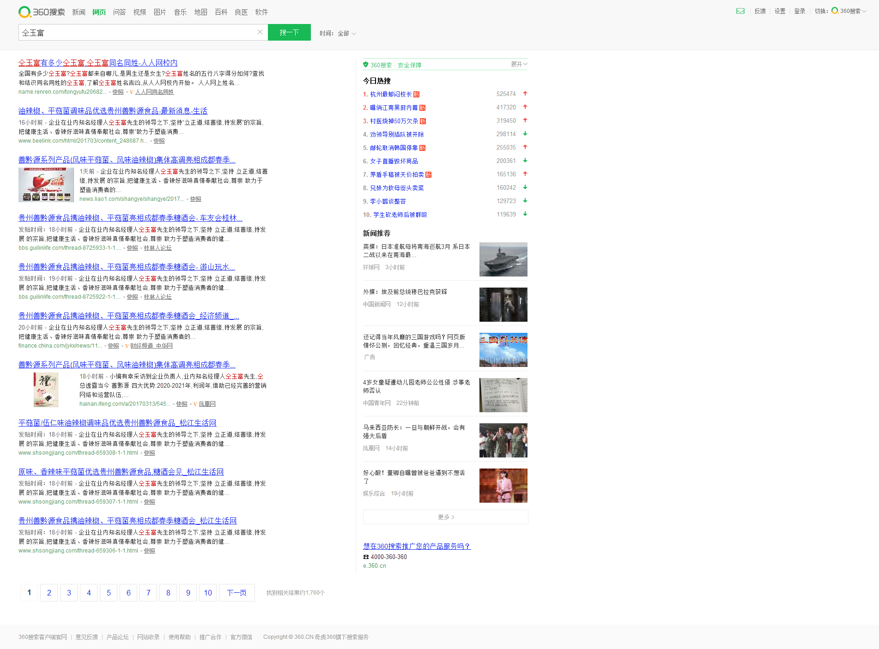Click the phone icon beside 4000-360-360

click(366, 557)
